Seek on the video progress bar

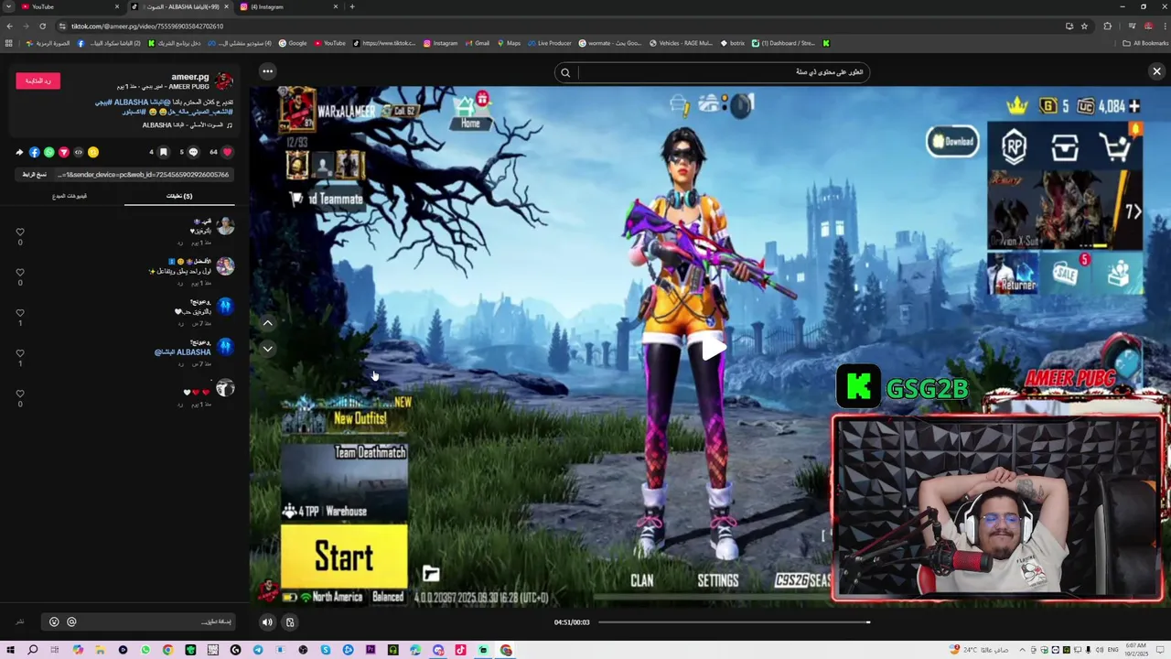coord(734,622)
